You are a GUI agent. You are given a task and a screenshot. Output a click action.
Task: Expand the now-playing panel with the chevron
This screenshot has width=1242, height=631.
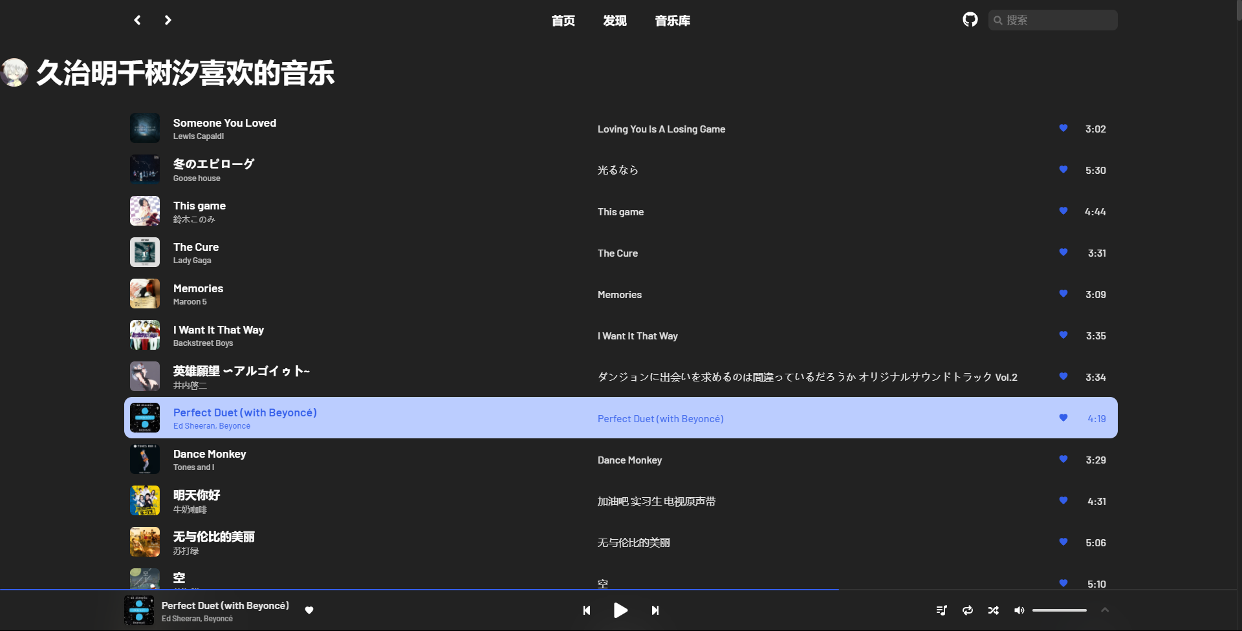(x=1105, y=610)
